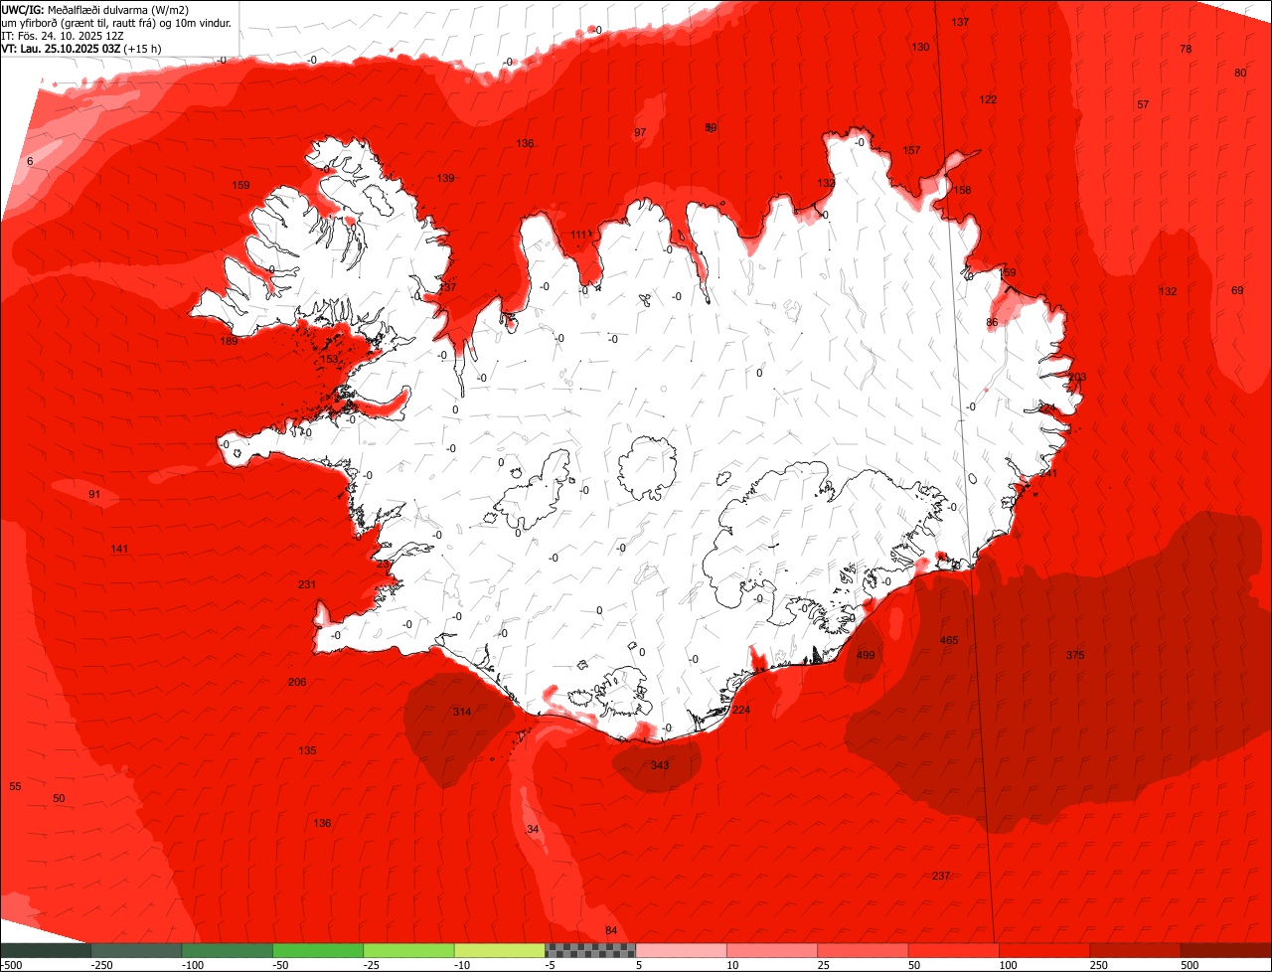The image size is (1272, 972).
Task: Click the flux value 141 in the western ocean
Action: point(120,549)
